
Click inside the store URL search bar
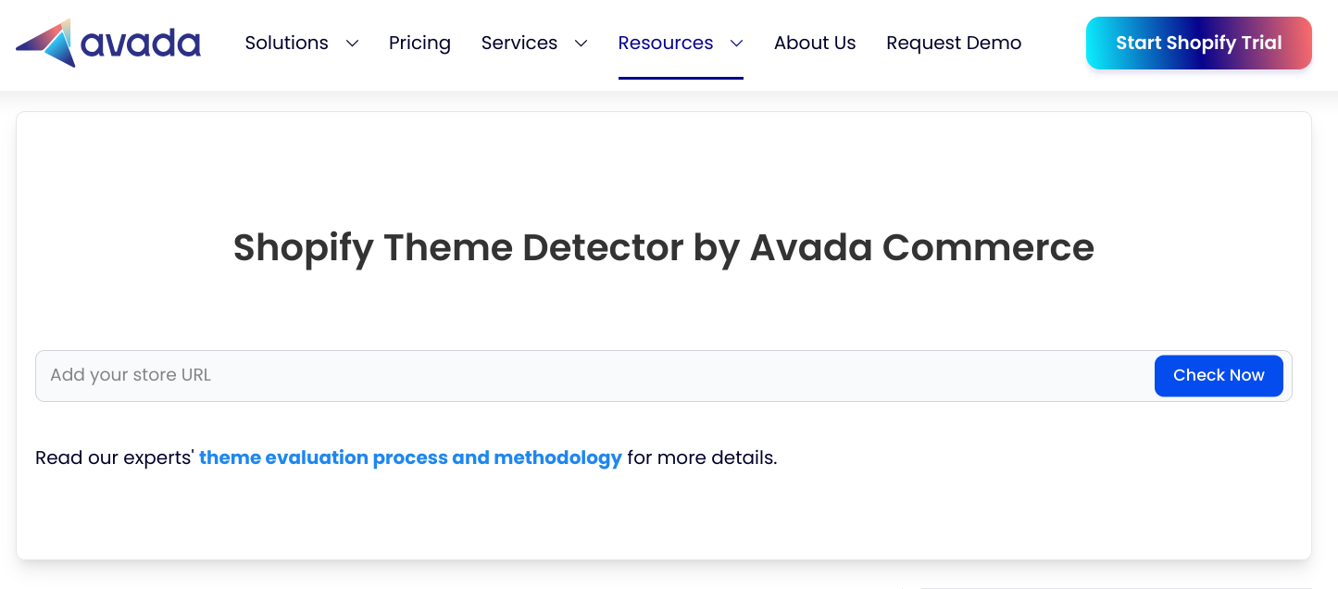[x=370, y=375]
